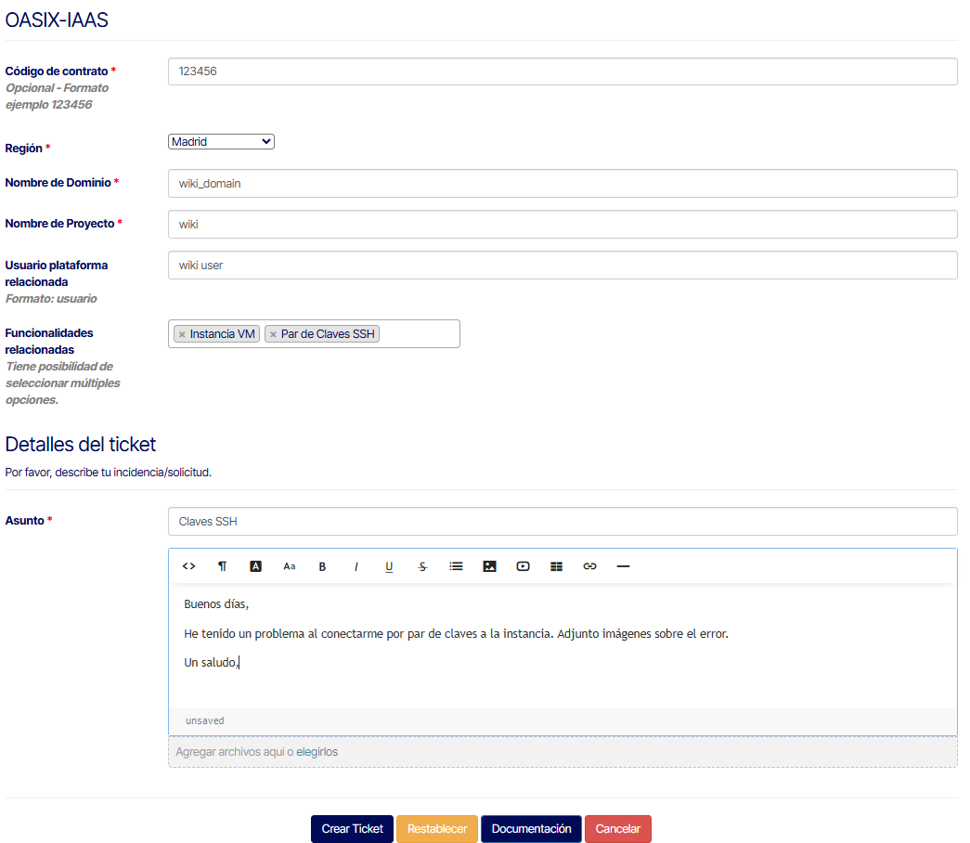Viewport: 970px width, 843px height.
Task: Toggle bold formatting
Action: tap(322, 566)
